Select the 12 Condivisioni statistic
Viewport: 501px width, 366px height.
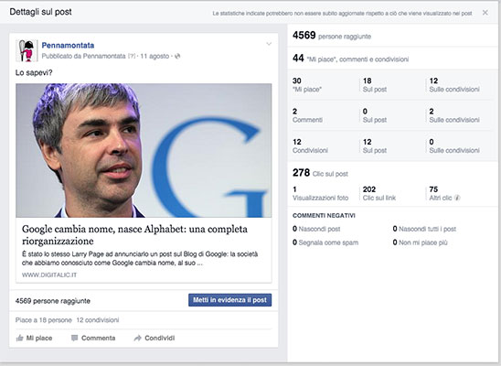tap(310, 146)
